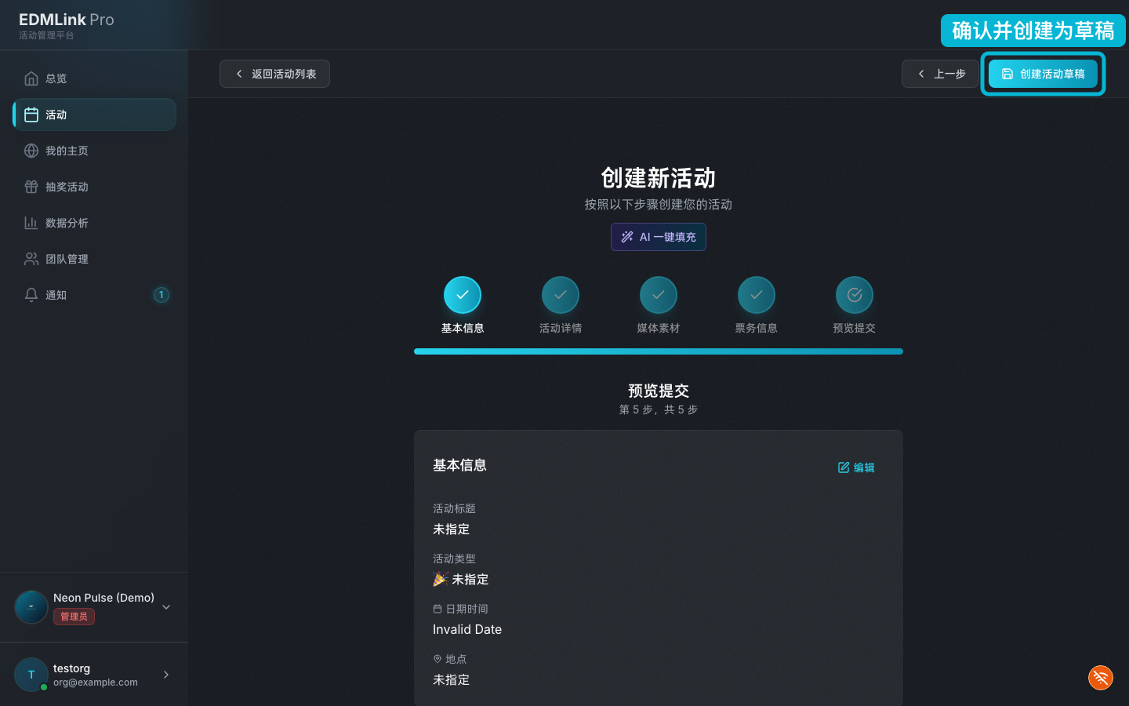
Task: Click the magic wand icon on AI 一键填充
Action: click(627, 237)
